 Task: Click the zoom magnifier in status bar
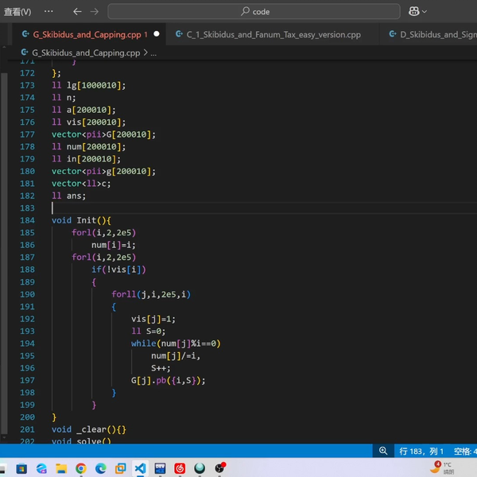(383, 451)
